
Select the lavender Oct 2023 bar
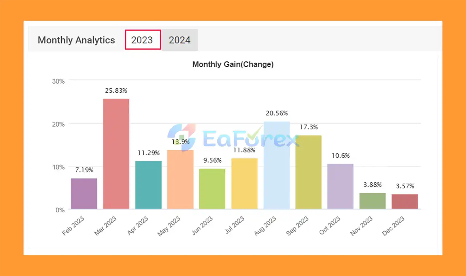(x=340, y=186)
